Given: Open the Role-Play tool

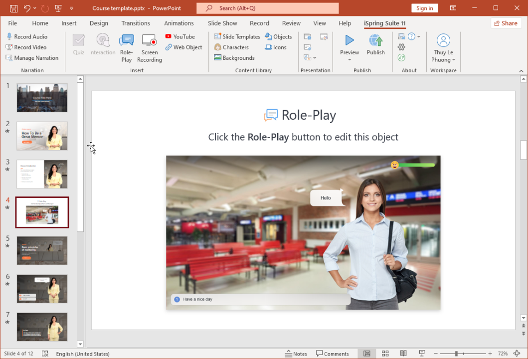Looking at the screenshot, I should tap(126, 47).
